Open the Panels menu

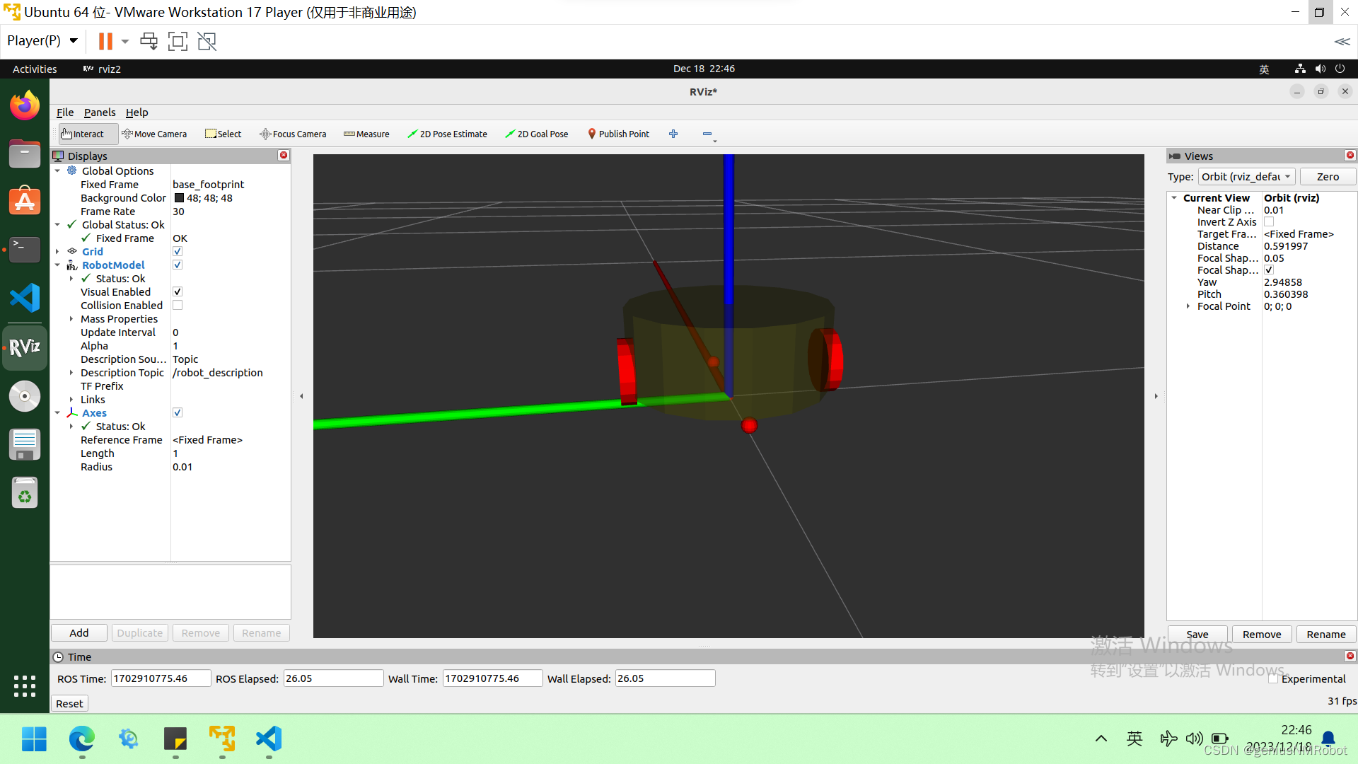(99, 112)
